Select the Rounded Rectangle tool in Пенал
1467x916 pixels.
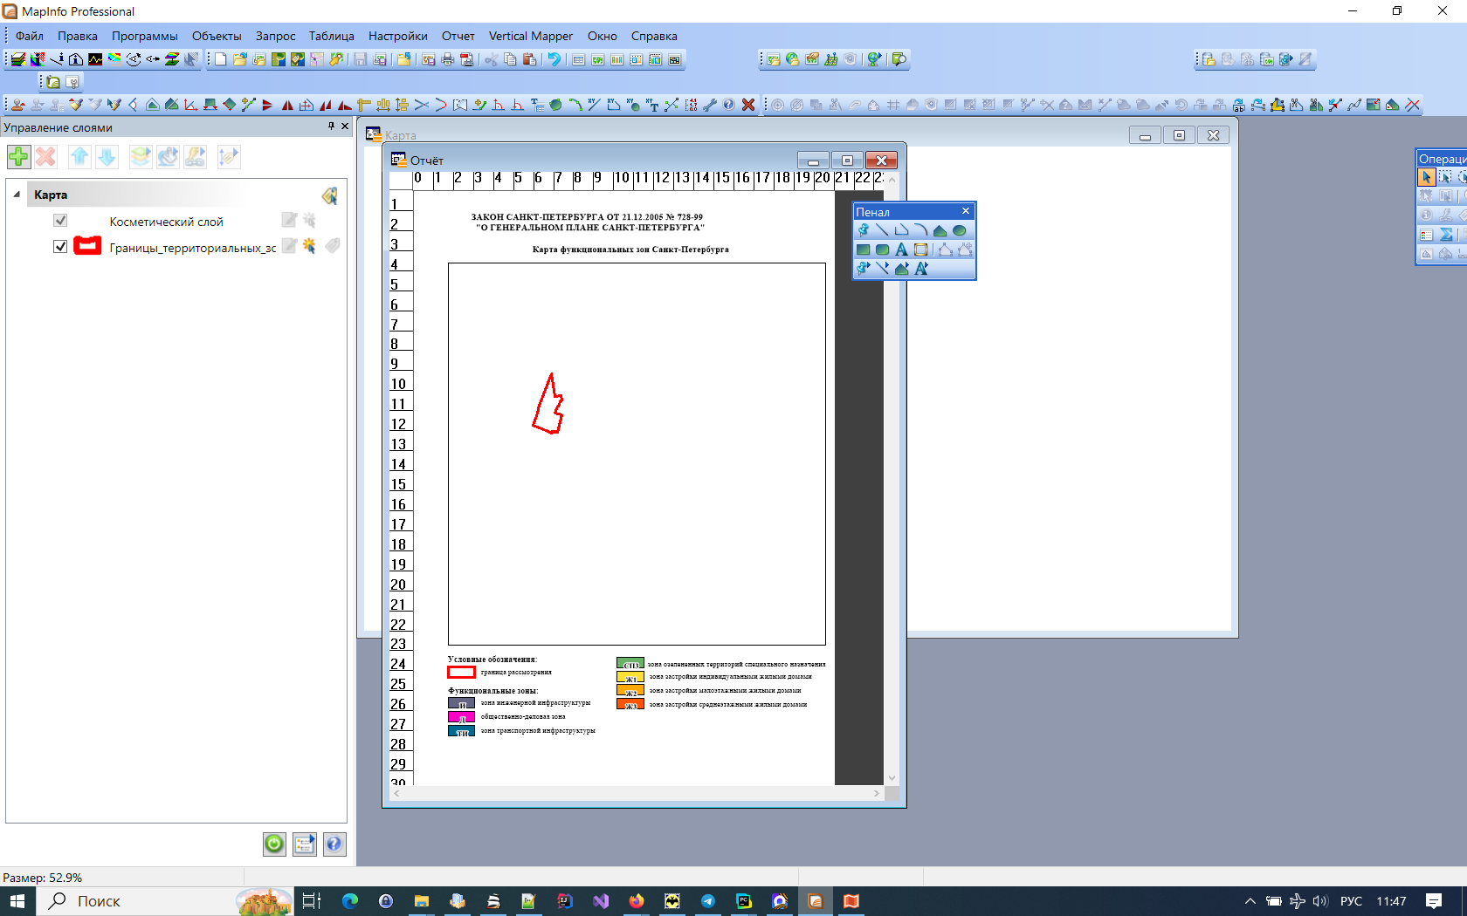(x=882, y=250)
